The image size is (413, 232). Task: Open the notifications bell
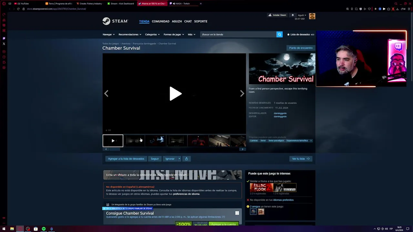click(293, 15)
